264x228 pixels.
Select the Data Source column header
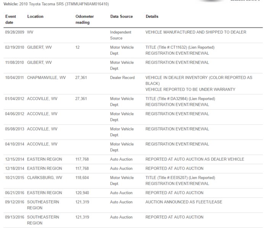point(122,16)
